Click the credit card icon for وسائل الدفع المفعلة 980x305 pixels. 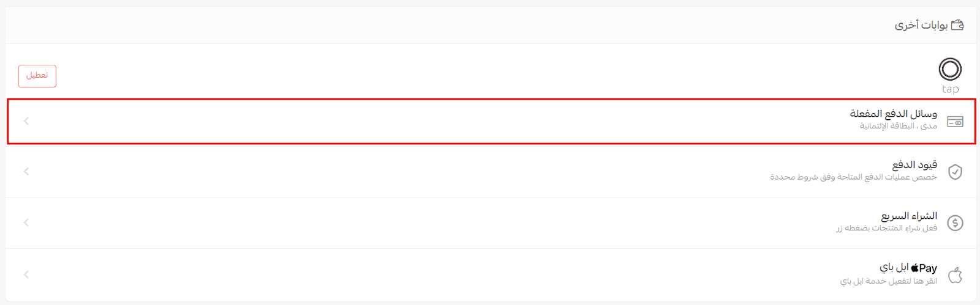click(955, 122)
